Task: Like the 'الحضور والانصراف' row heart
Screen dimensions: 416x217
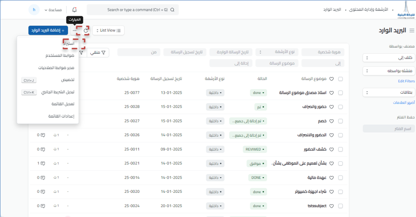Action: click(331, 135)
